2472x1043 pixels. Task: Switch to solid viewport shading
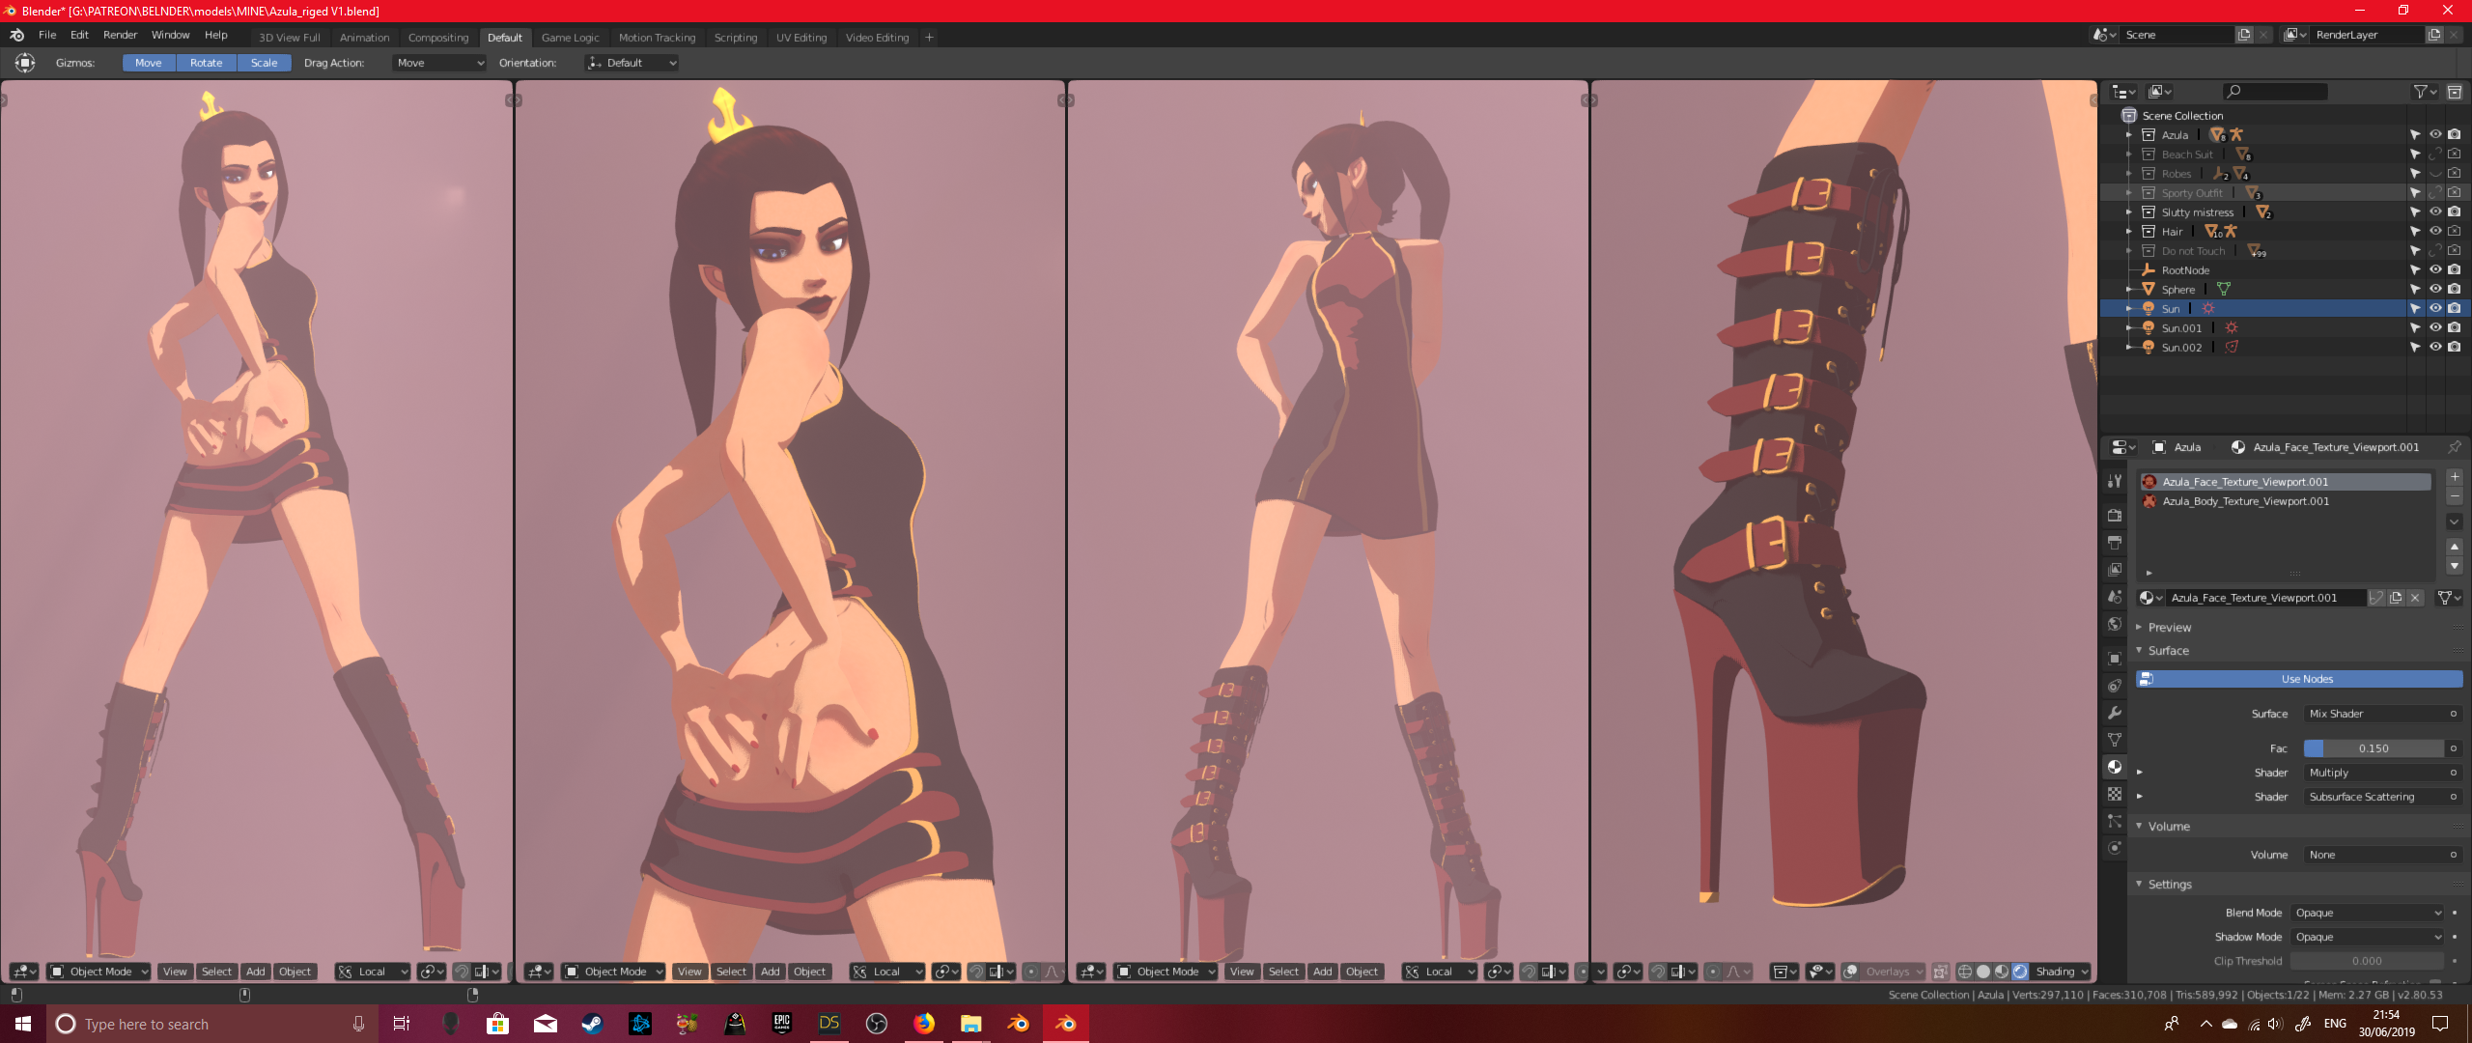[x=1982, y=972]
